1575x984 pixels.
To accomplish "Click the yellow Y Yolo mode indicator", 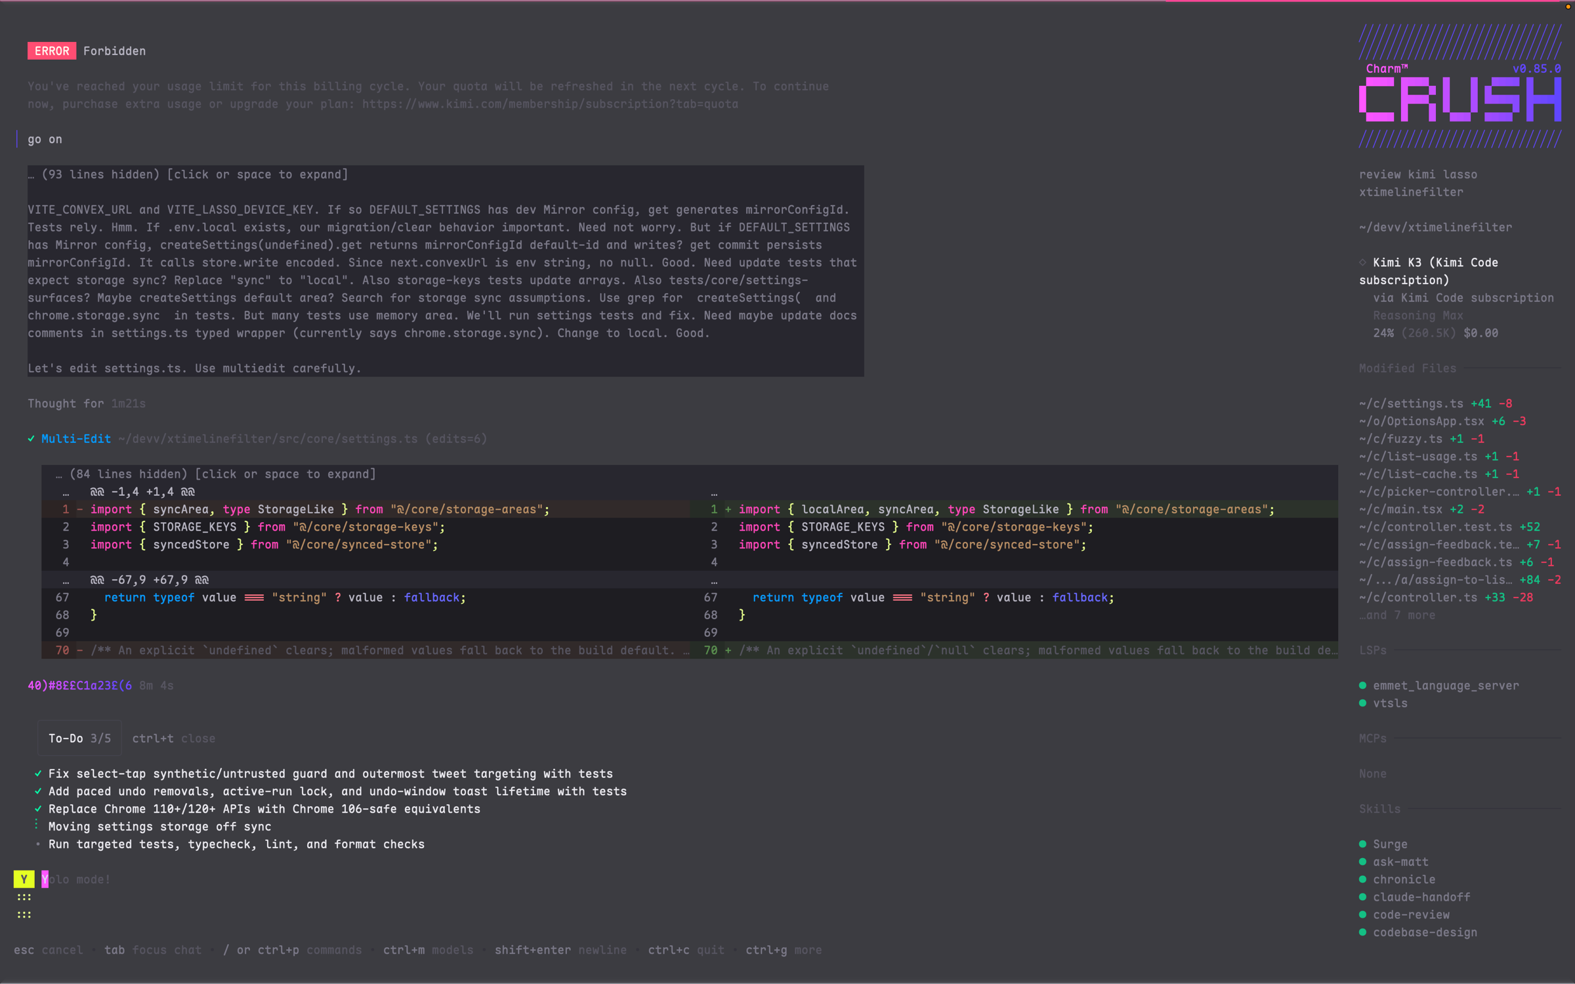I will (x=24, y=880).
